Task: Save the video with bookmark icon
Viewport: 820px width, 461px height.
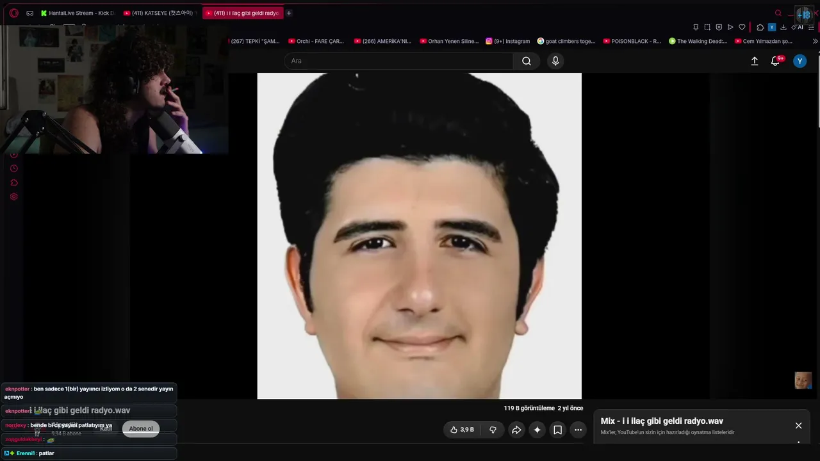Action: click(557, 430)
